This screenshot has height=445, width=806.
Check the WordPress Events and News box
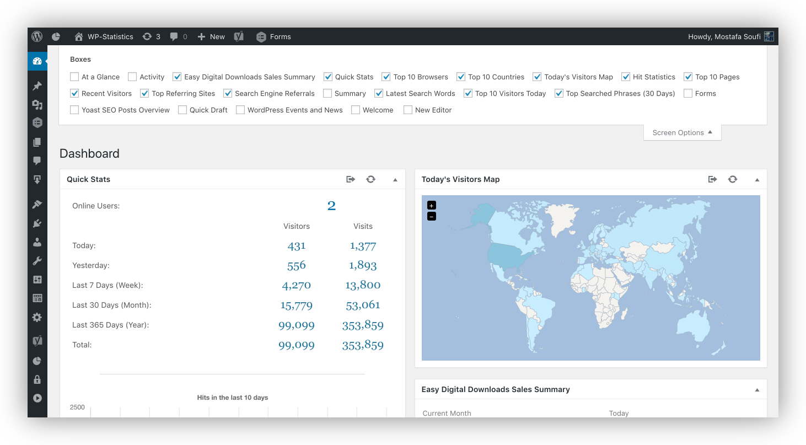[240, 110]
